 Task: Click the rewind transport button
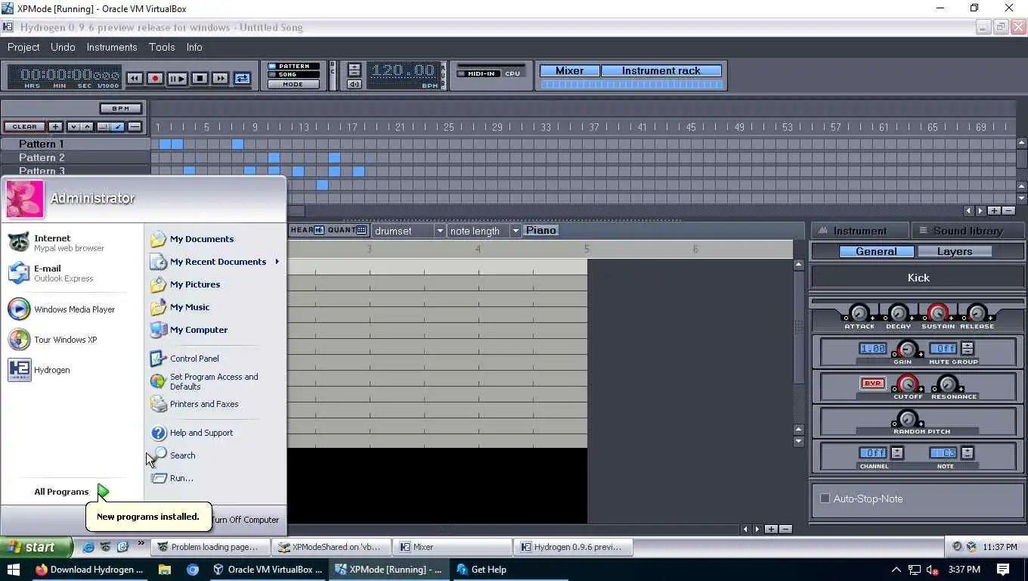(x=135, y=78)
